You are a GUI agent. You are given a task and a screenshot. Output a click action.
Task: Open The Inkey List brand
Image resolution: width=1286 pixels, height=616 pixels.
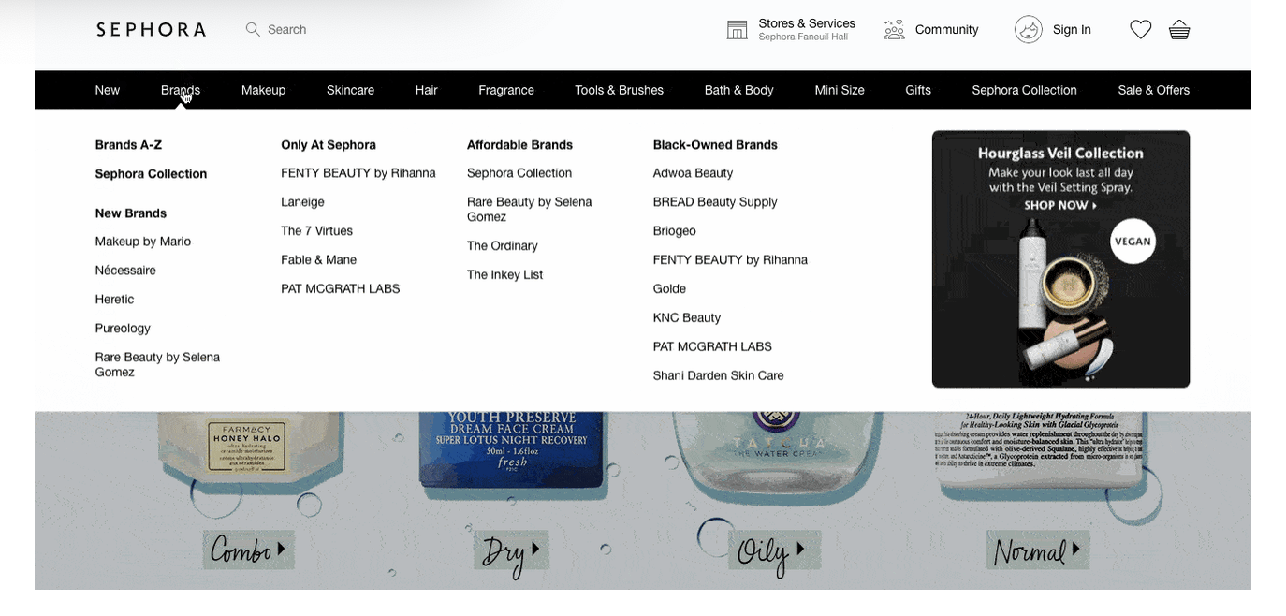point(505,275)
